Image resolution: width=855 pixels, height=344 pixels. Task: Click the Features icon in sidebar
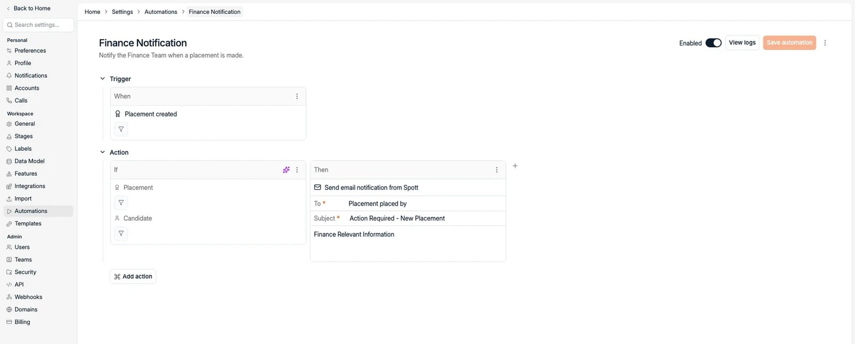(x=9, y=174)
